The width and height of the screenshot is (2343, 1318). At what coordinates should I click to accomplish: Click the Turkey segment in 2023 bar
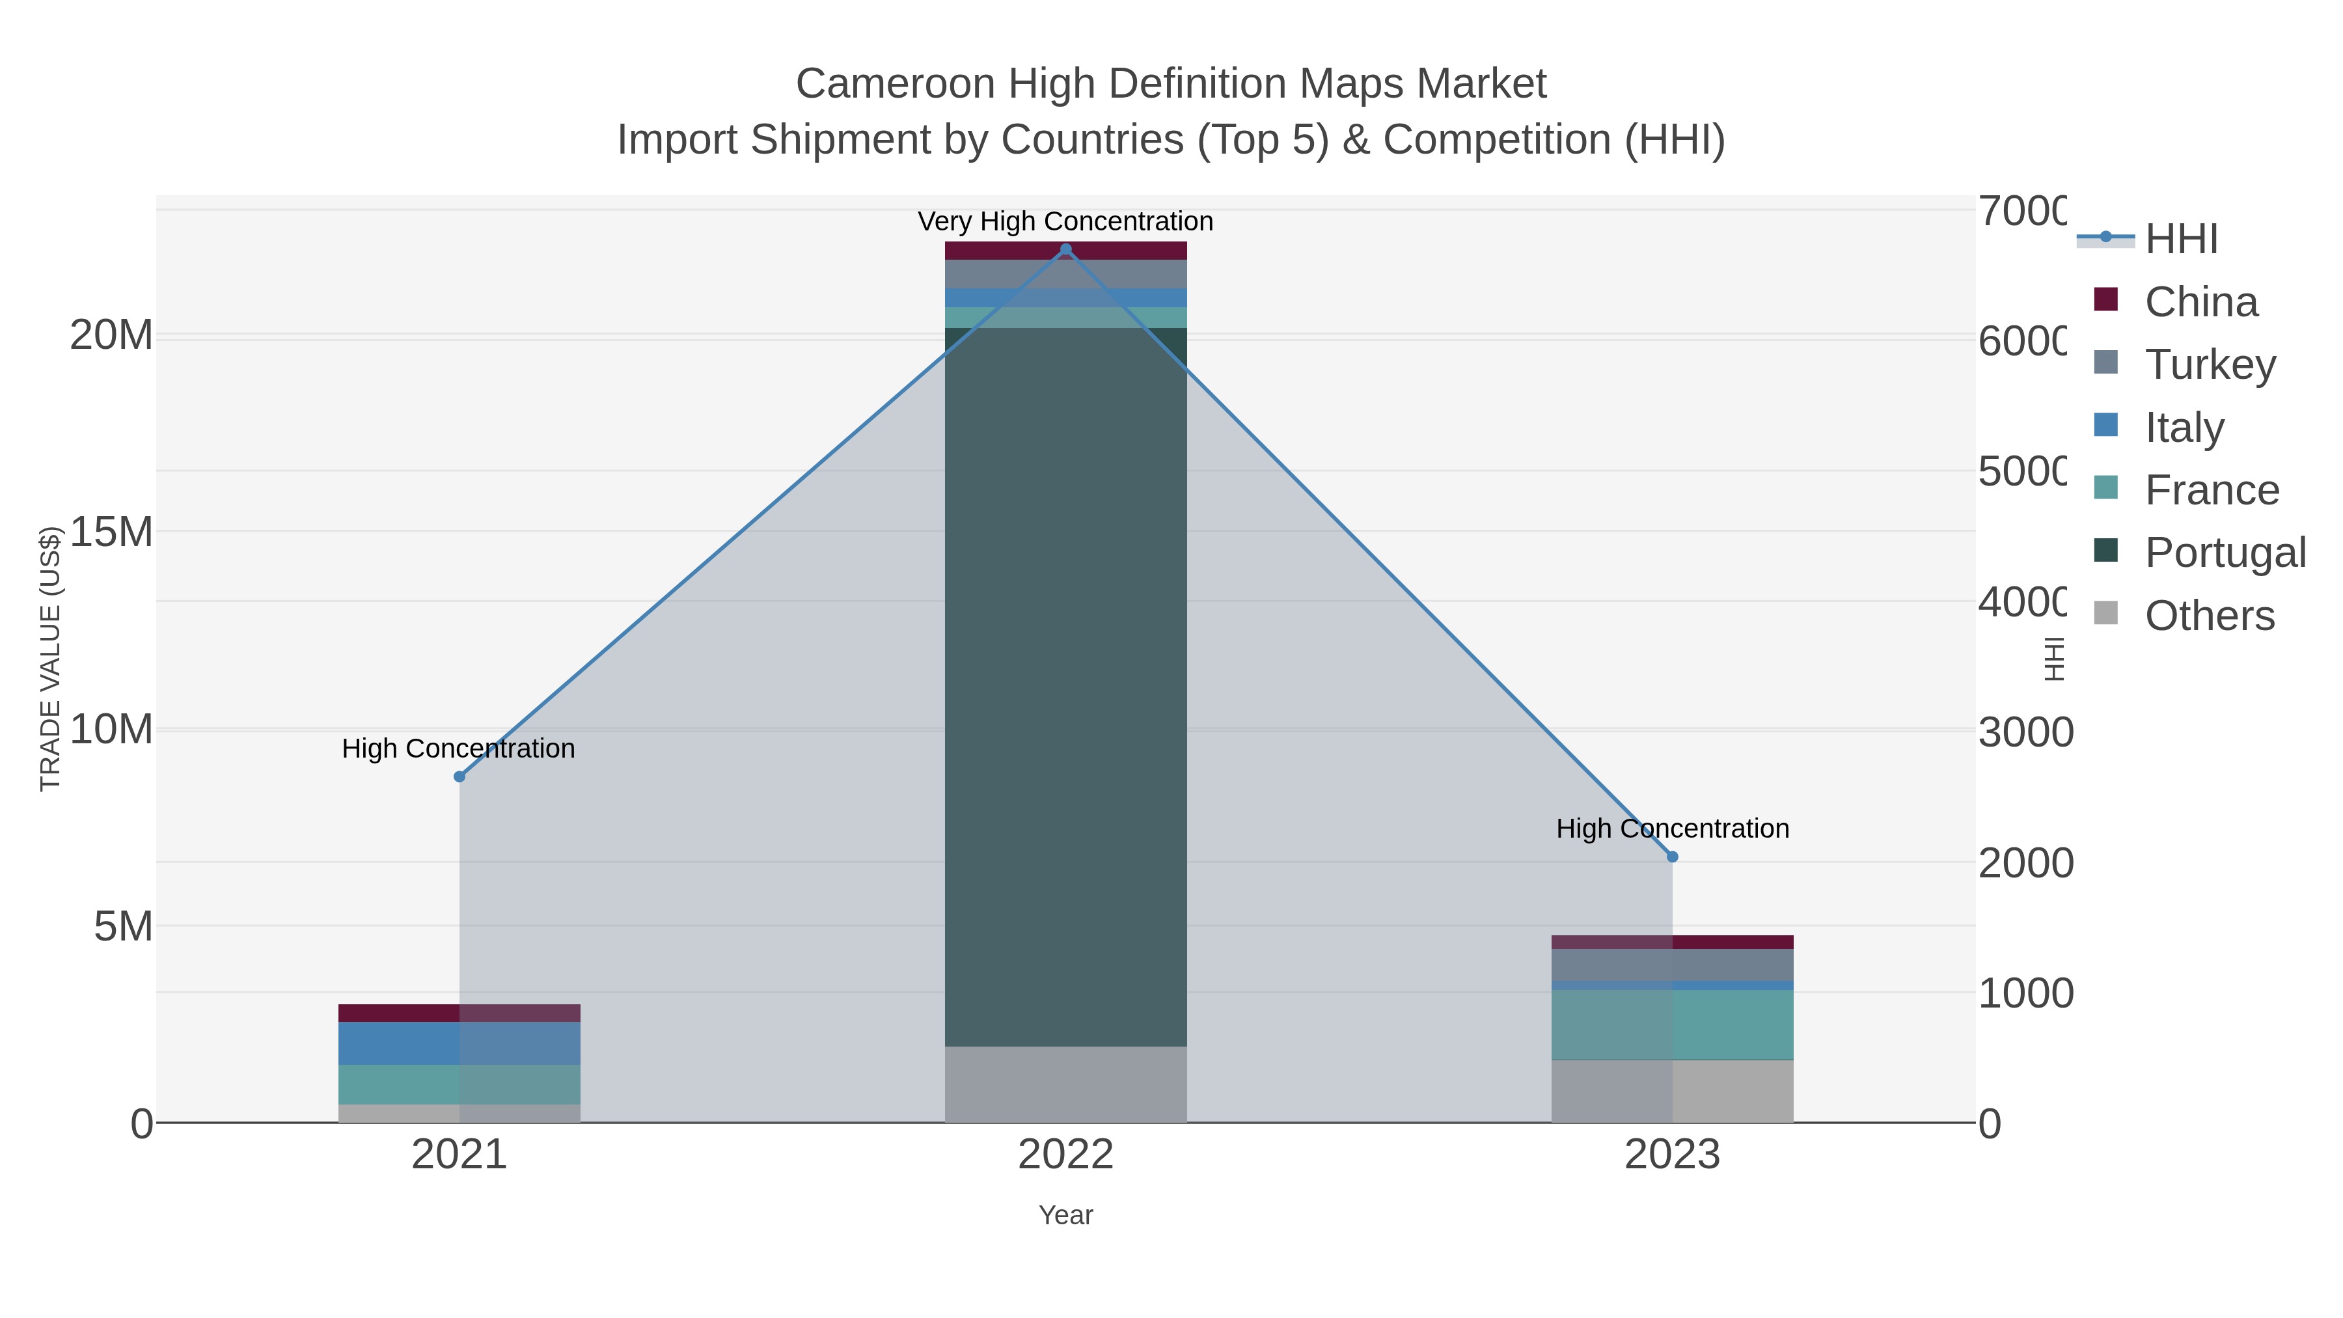[x=1672, y=965]
